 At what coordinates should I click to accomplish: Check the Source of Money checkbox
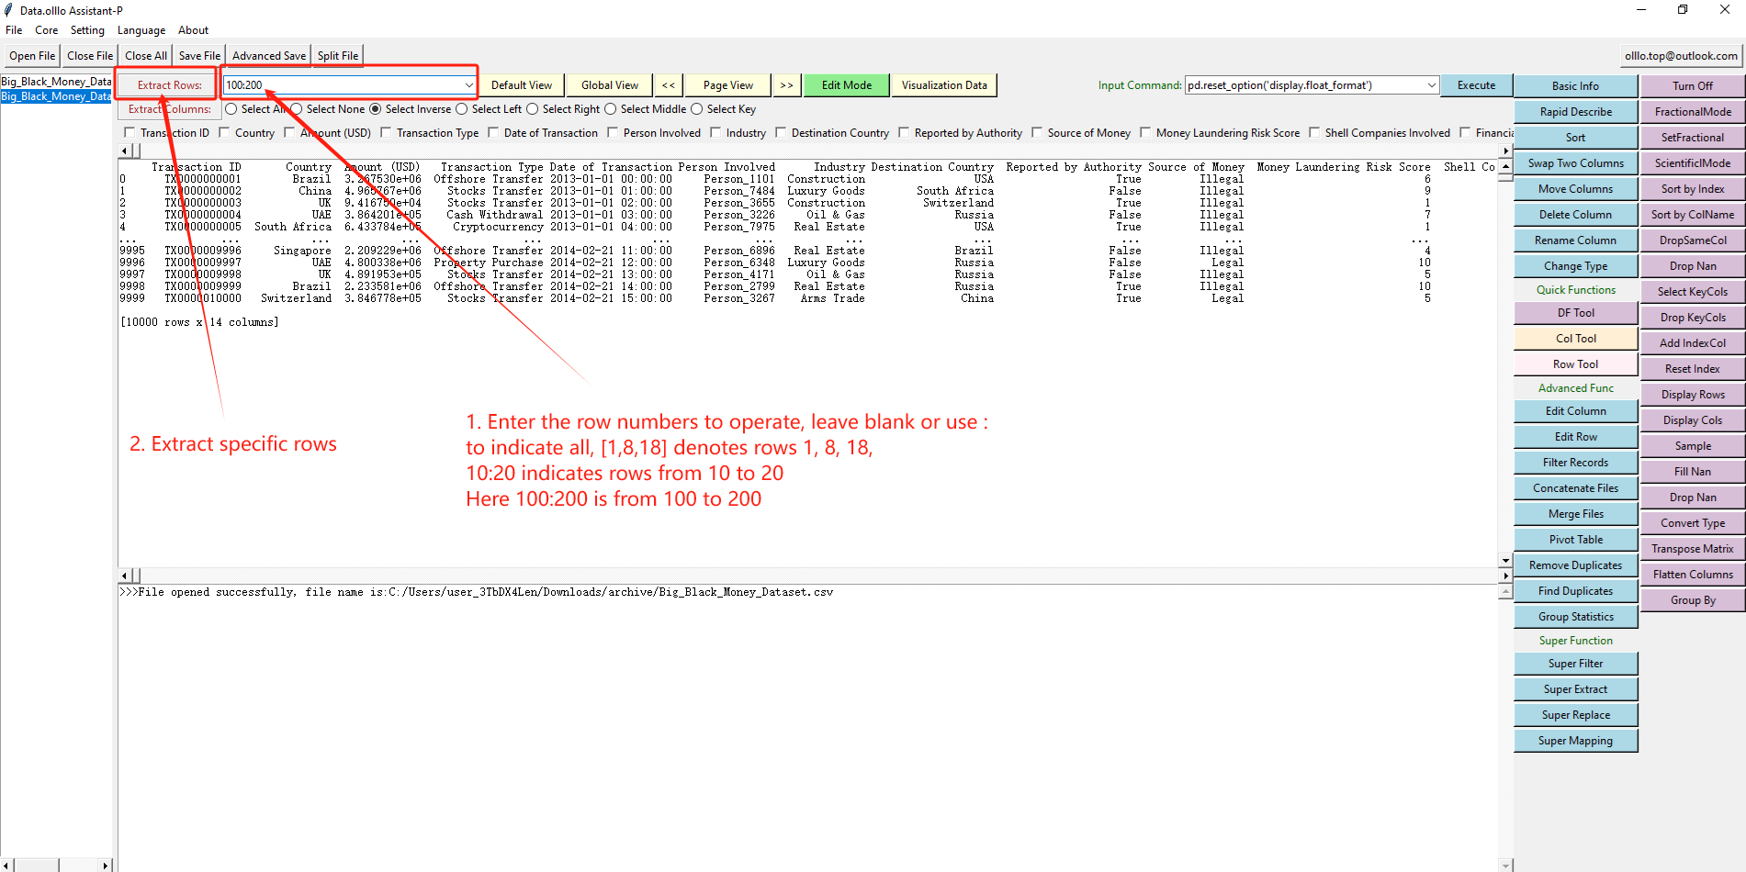(x=1037, y=133)
